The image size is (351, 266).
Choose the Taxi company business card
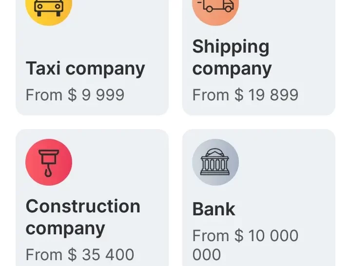(122, 29)
